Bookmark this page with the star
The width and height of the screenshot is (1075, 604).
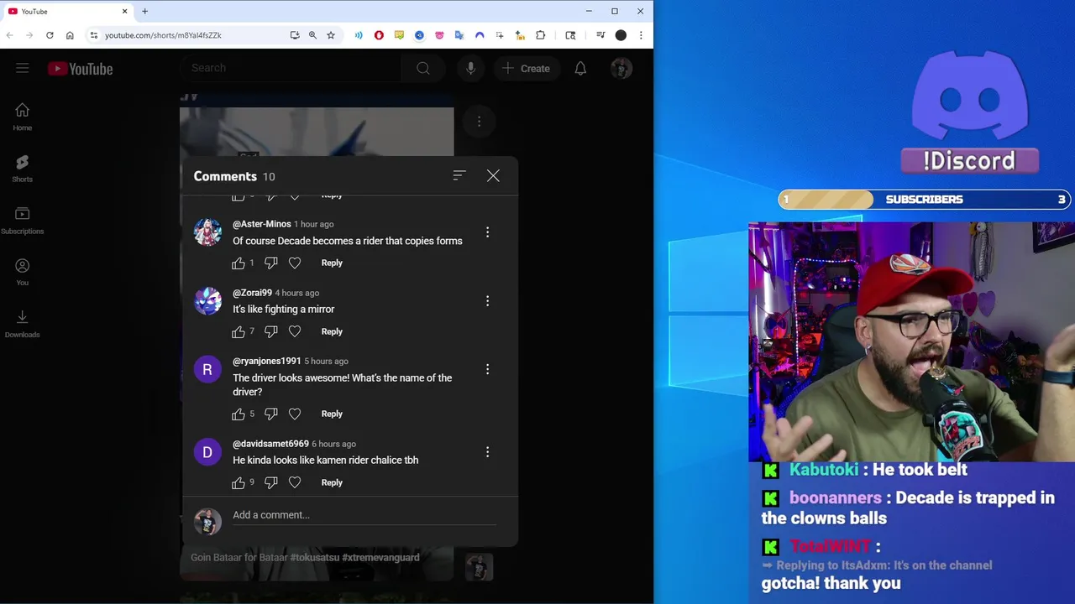pyautogui.click(x=331, y=35)
